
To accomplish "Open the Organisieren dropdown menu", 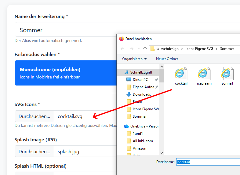I will (x=134, y=59).
